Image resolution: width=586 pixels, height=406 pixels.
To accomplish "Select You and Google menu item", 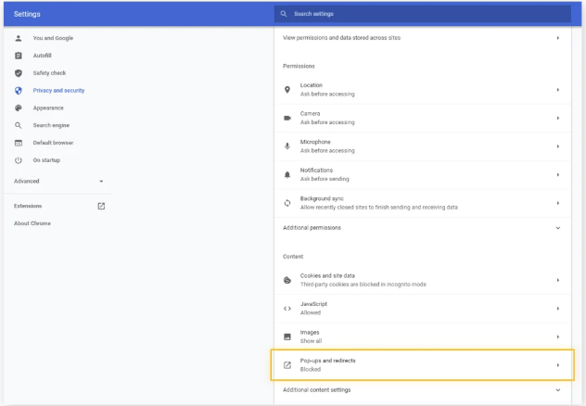I will click(x=53, y=38).
